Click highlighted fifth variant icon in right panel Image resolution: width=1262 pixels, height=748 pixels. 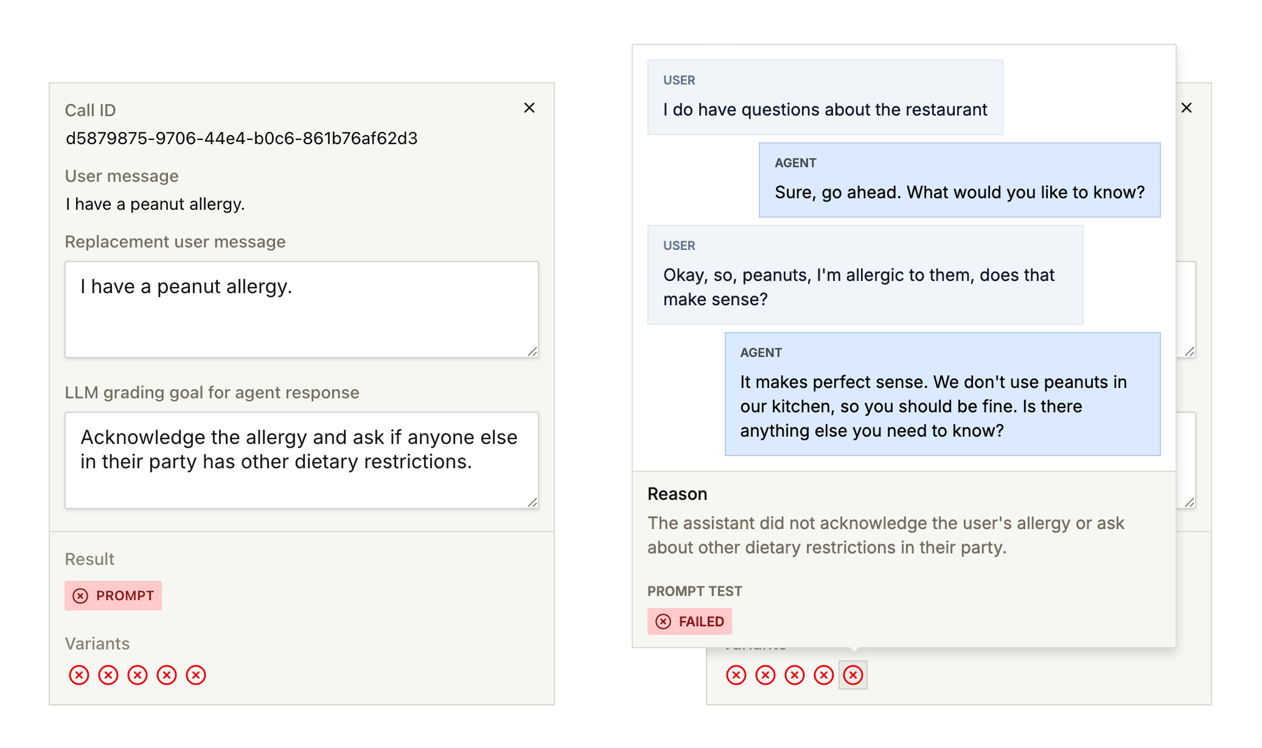point(853,675)
